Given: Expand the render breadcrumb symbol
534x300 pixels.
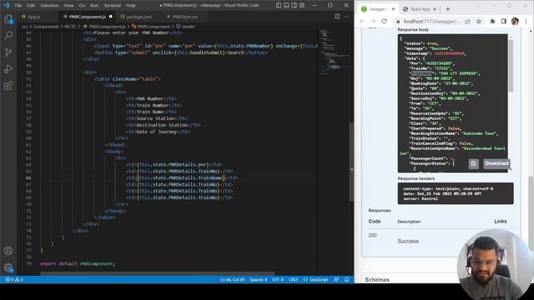Looking at the screenshot, I should coord(185,26).
